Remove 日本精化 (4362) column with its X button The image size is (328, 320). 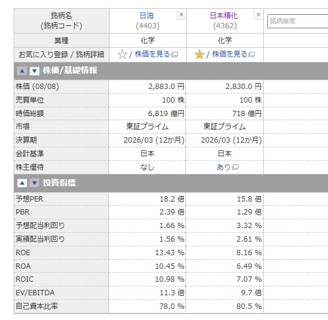(x=259, y=15)
